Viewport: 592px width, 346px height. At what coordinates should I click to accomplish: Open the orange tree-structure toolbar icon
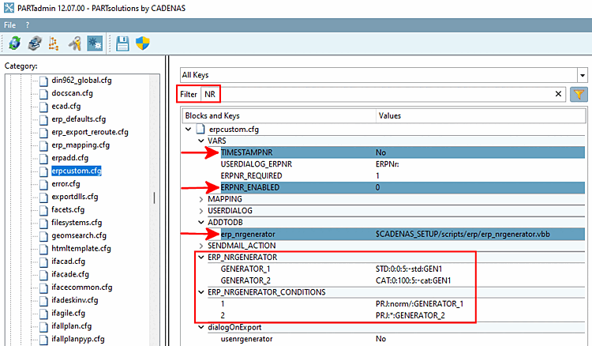[54, 43]
